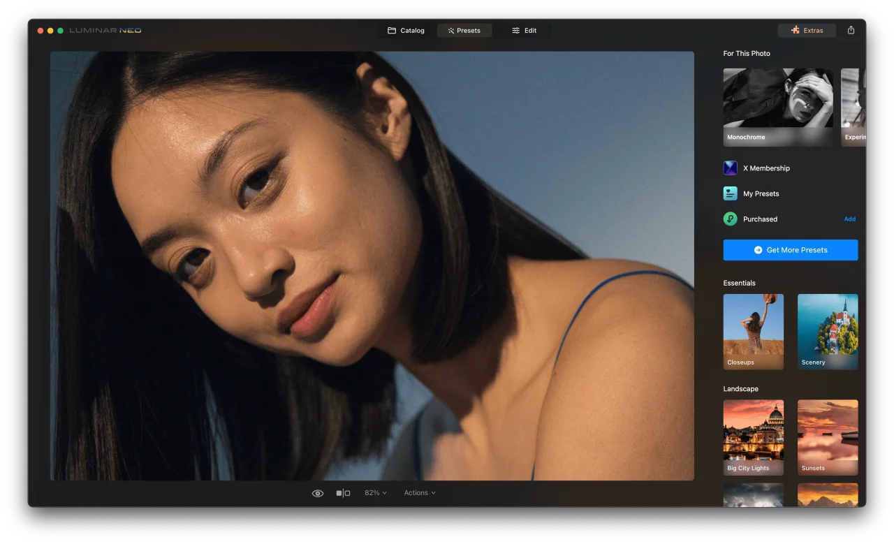The height and width of the screenshot is (544, 894).
Task: Click the Get More Presets button
Action: 790,250
